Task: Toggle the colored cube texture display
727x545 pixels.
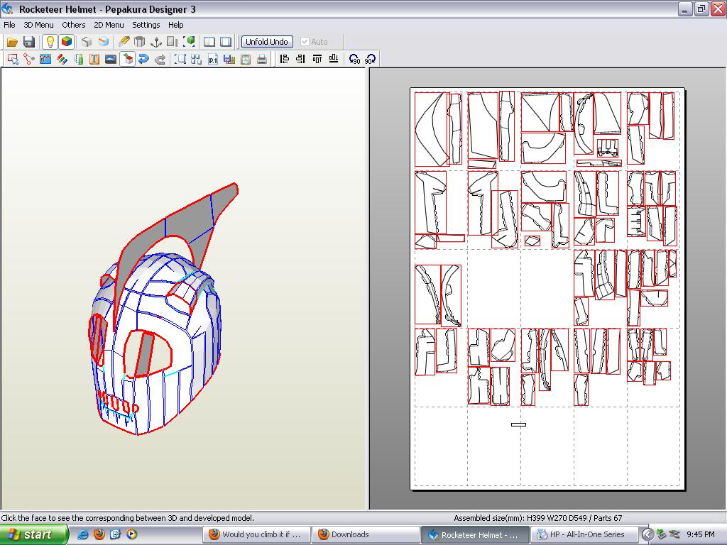Action: [67, 42]
